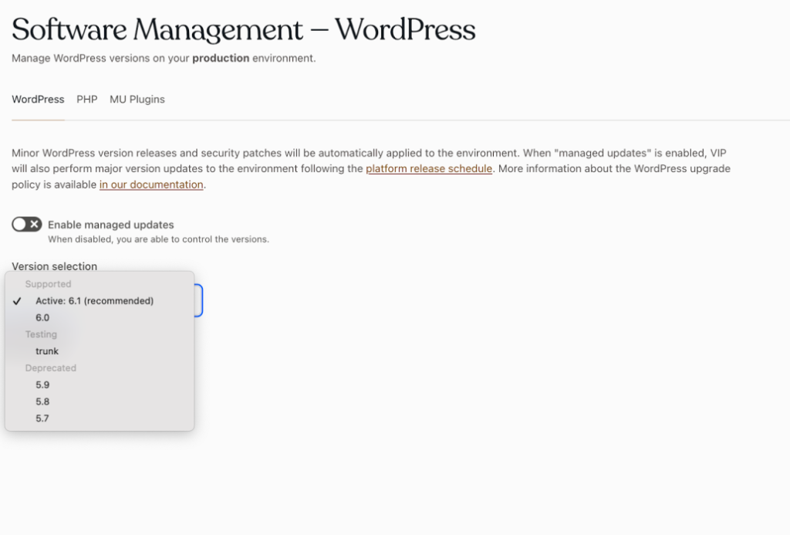790x535 pixels.
Task: Select deprecated version 5.7
Action: [x=100, y=418]
